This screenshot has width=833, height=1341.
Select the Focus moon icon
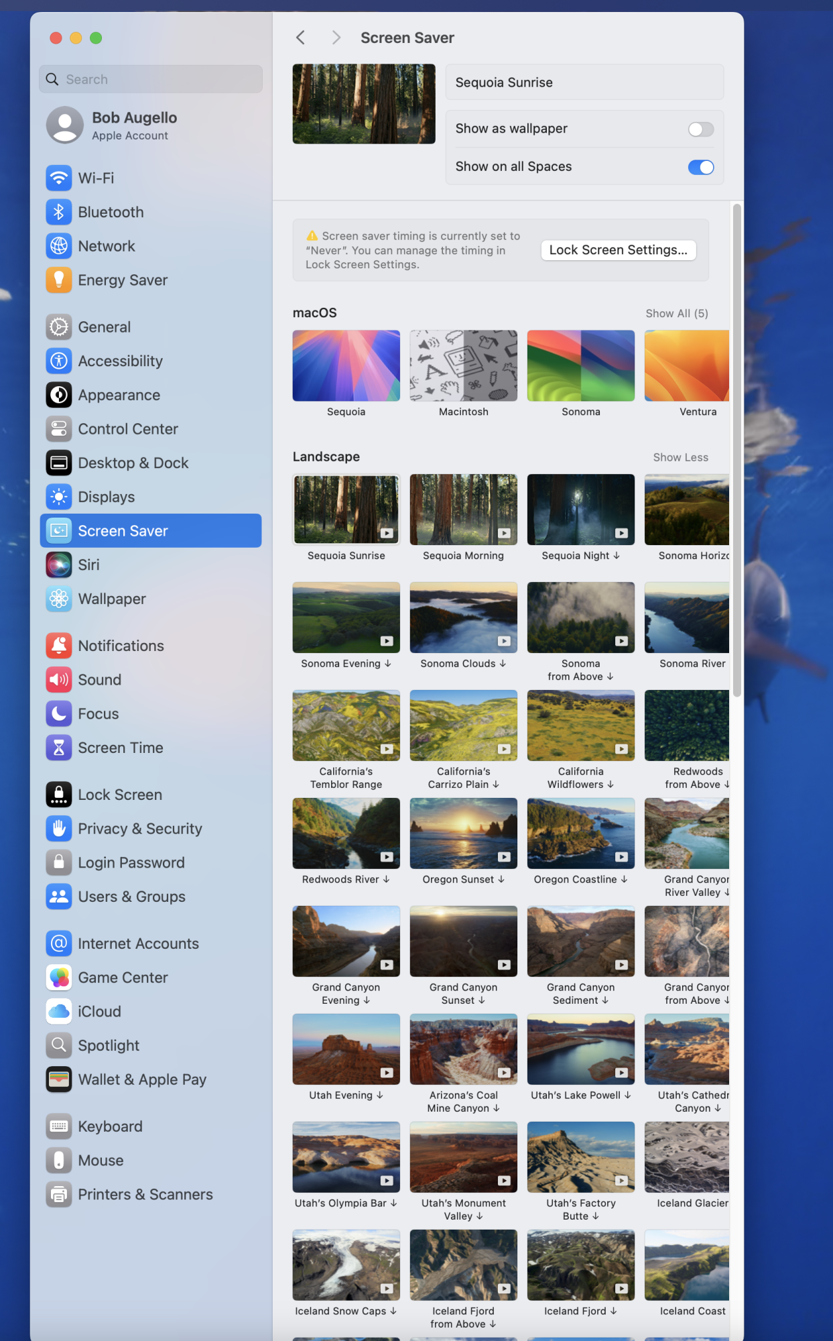pyautogui.click(x=59, y=713)
